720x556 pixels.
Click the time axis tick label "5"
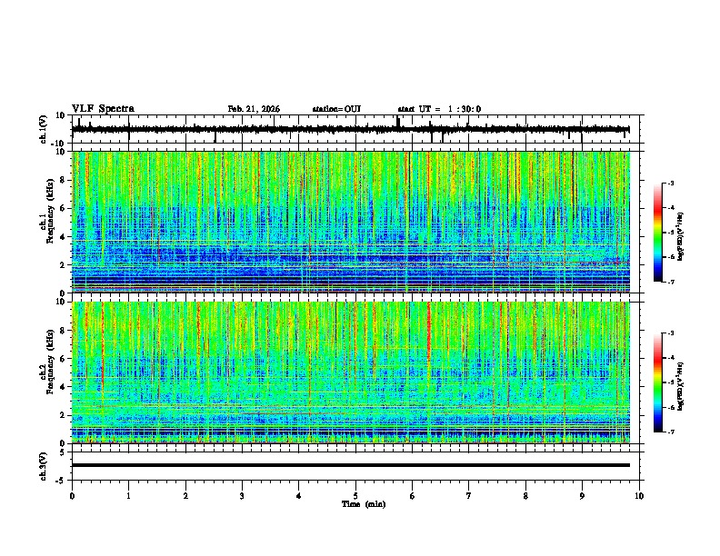[x=355, y=496]
